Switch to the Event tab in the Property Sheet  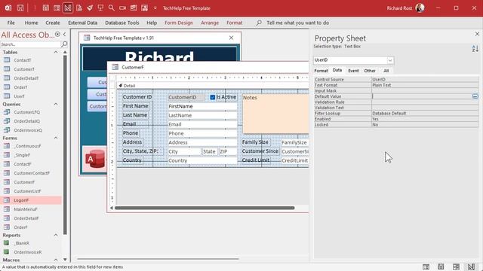353,71
